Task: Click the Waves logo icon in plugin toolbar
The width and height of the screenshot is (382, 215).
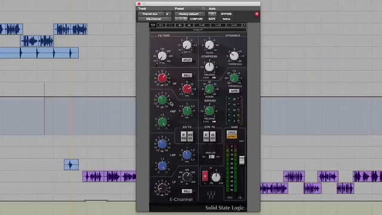Action: tap(153, 25)
